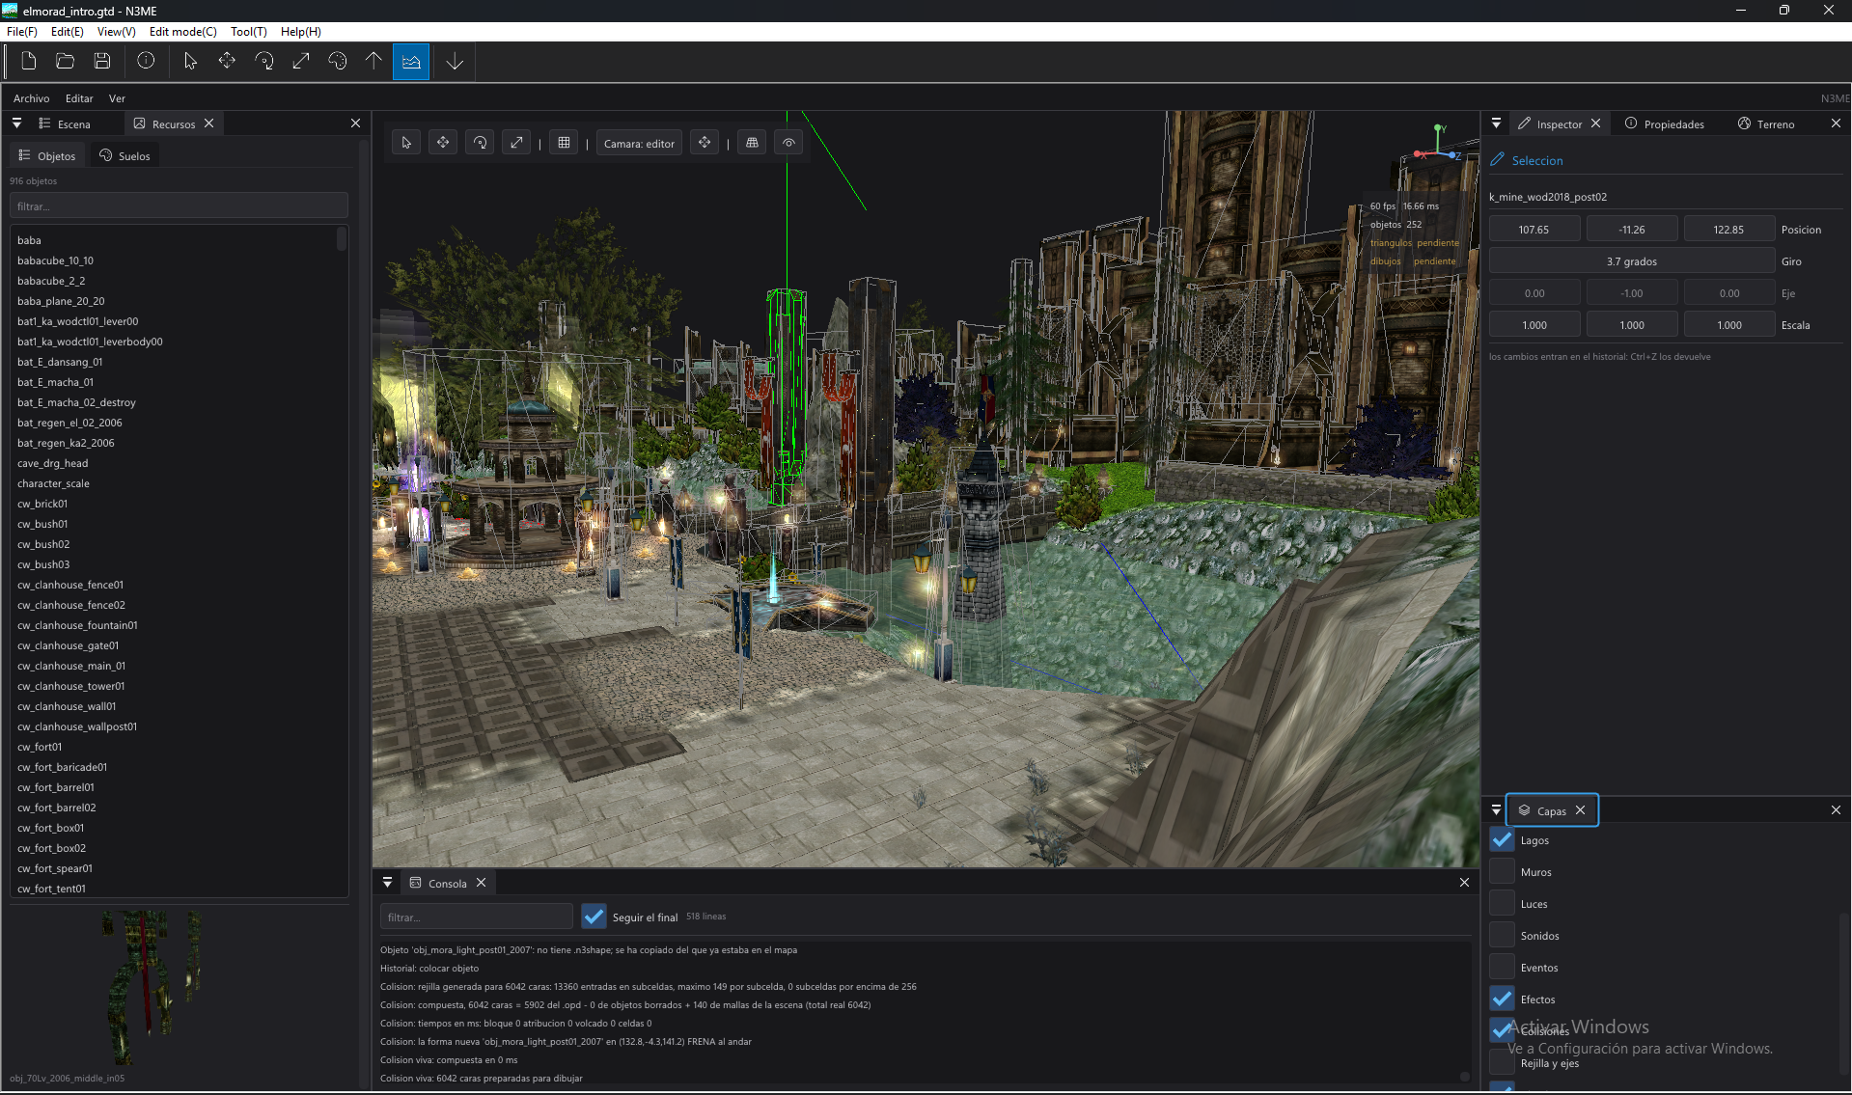Select the pointer tool in the viewport toolbar
Image resolution: width=1852 pixels, height=1095 pixels.
[406, 143]
